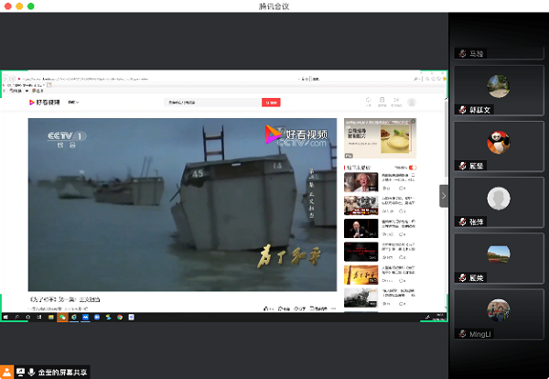The height and width of the screenshot is (379, 549).
Task: Click the orange user icon at bottom-left
Action: (x=6, y=372)
